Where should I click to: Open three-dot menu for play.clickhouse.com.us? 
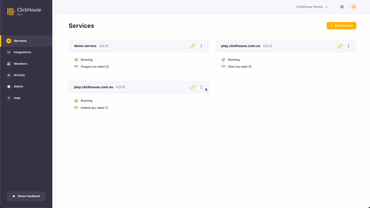348,46
